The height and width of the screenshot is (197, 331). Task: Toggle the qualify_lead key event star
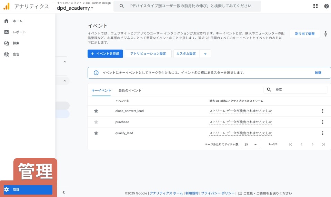click(96, 133)
